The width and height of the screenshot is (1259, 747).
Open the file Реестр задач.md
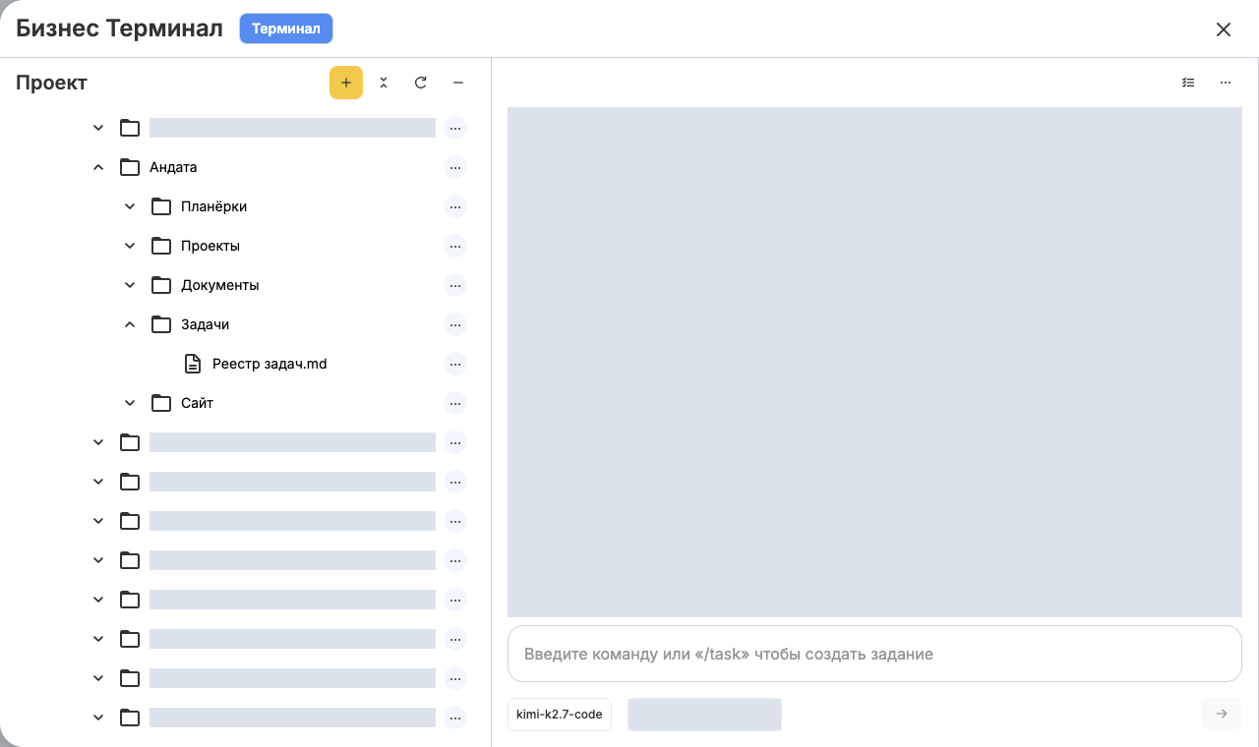[270, 364]
